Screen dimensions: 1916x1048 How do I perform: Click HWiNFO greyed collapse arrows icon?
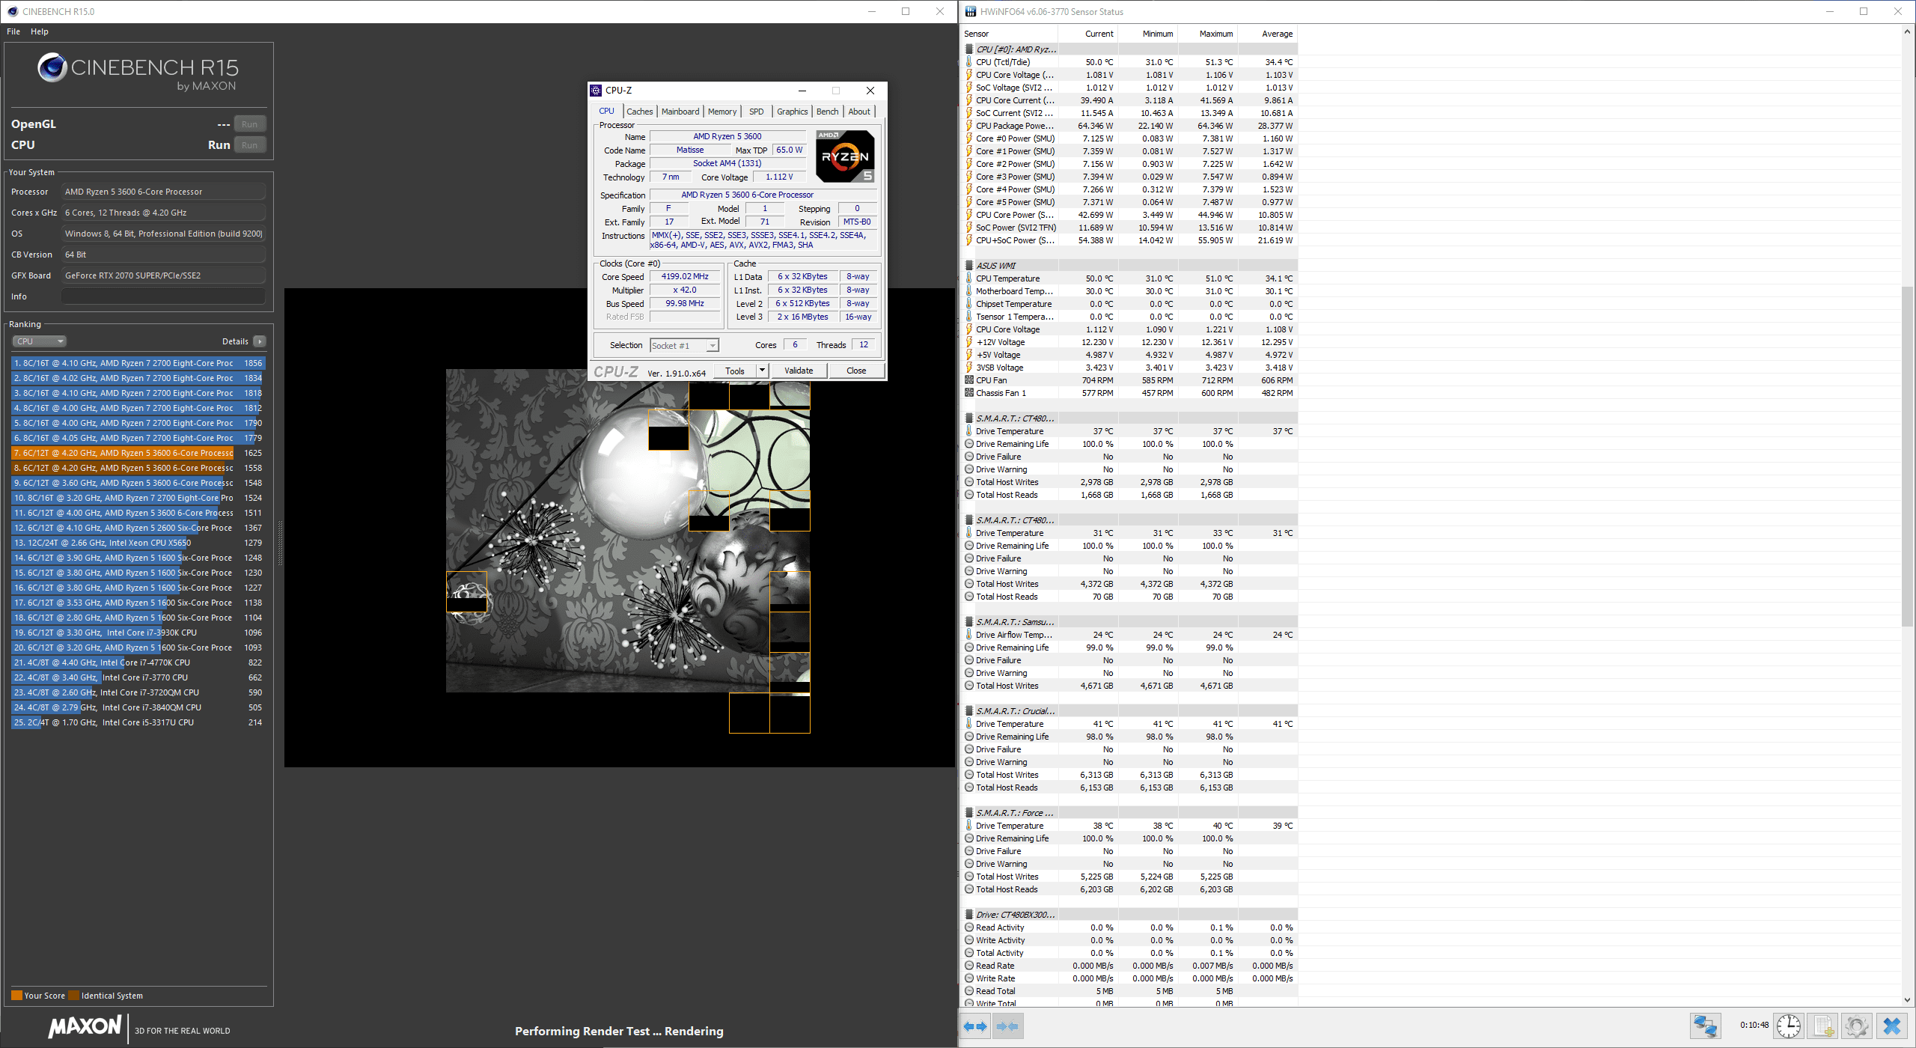pyautogui.click(x=1007, y=1026)
